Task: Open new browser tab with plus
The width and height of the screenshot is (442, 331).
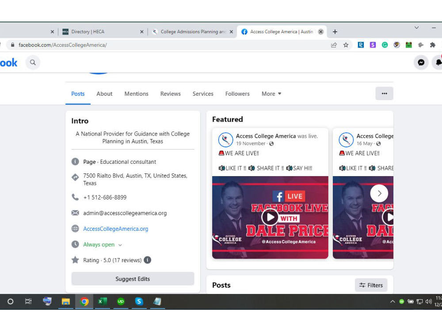Action: pos(335,32)
